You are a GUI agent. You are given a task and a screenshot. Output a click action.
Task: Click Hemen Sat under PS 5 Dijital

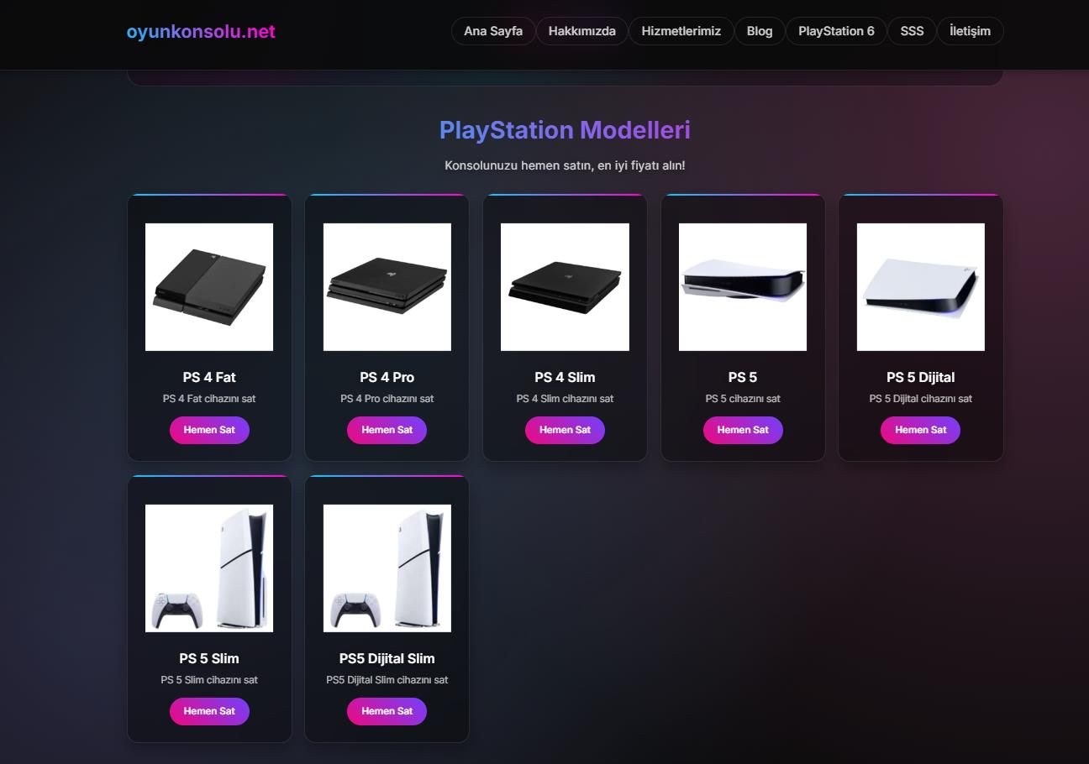coord(920,430)
